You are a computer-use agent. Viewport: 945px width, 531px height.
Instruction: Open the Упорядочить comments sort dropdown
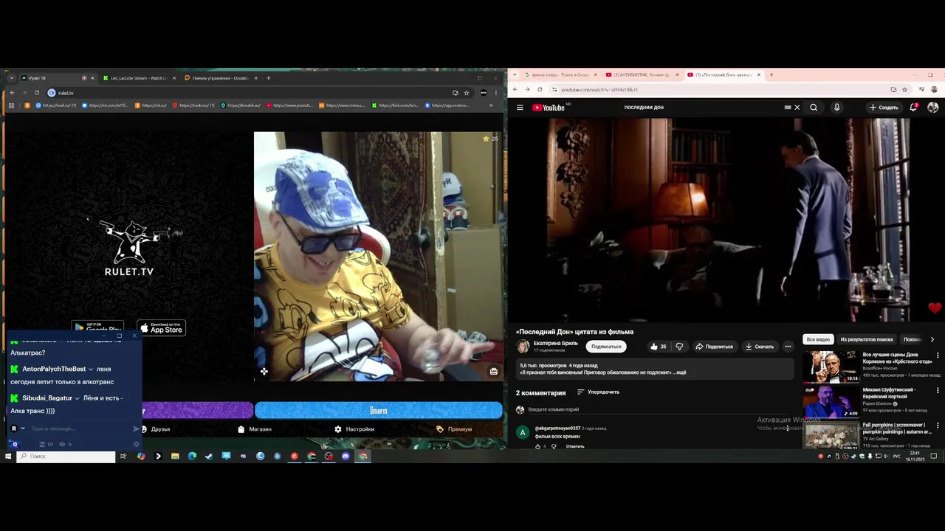pyautogui.click(x=598, y=392)
